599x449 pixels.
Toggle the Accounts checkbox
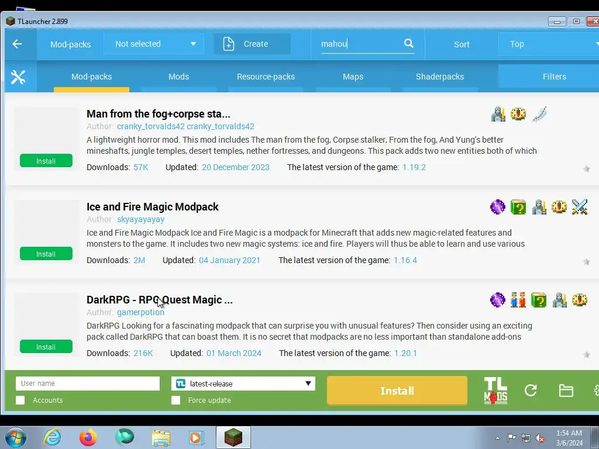point(20,400)
